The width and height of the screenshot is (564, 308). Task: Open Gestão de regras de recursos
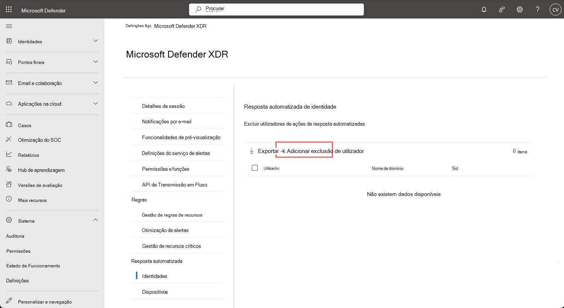(172, 215)
